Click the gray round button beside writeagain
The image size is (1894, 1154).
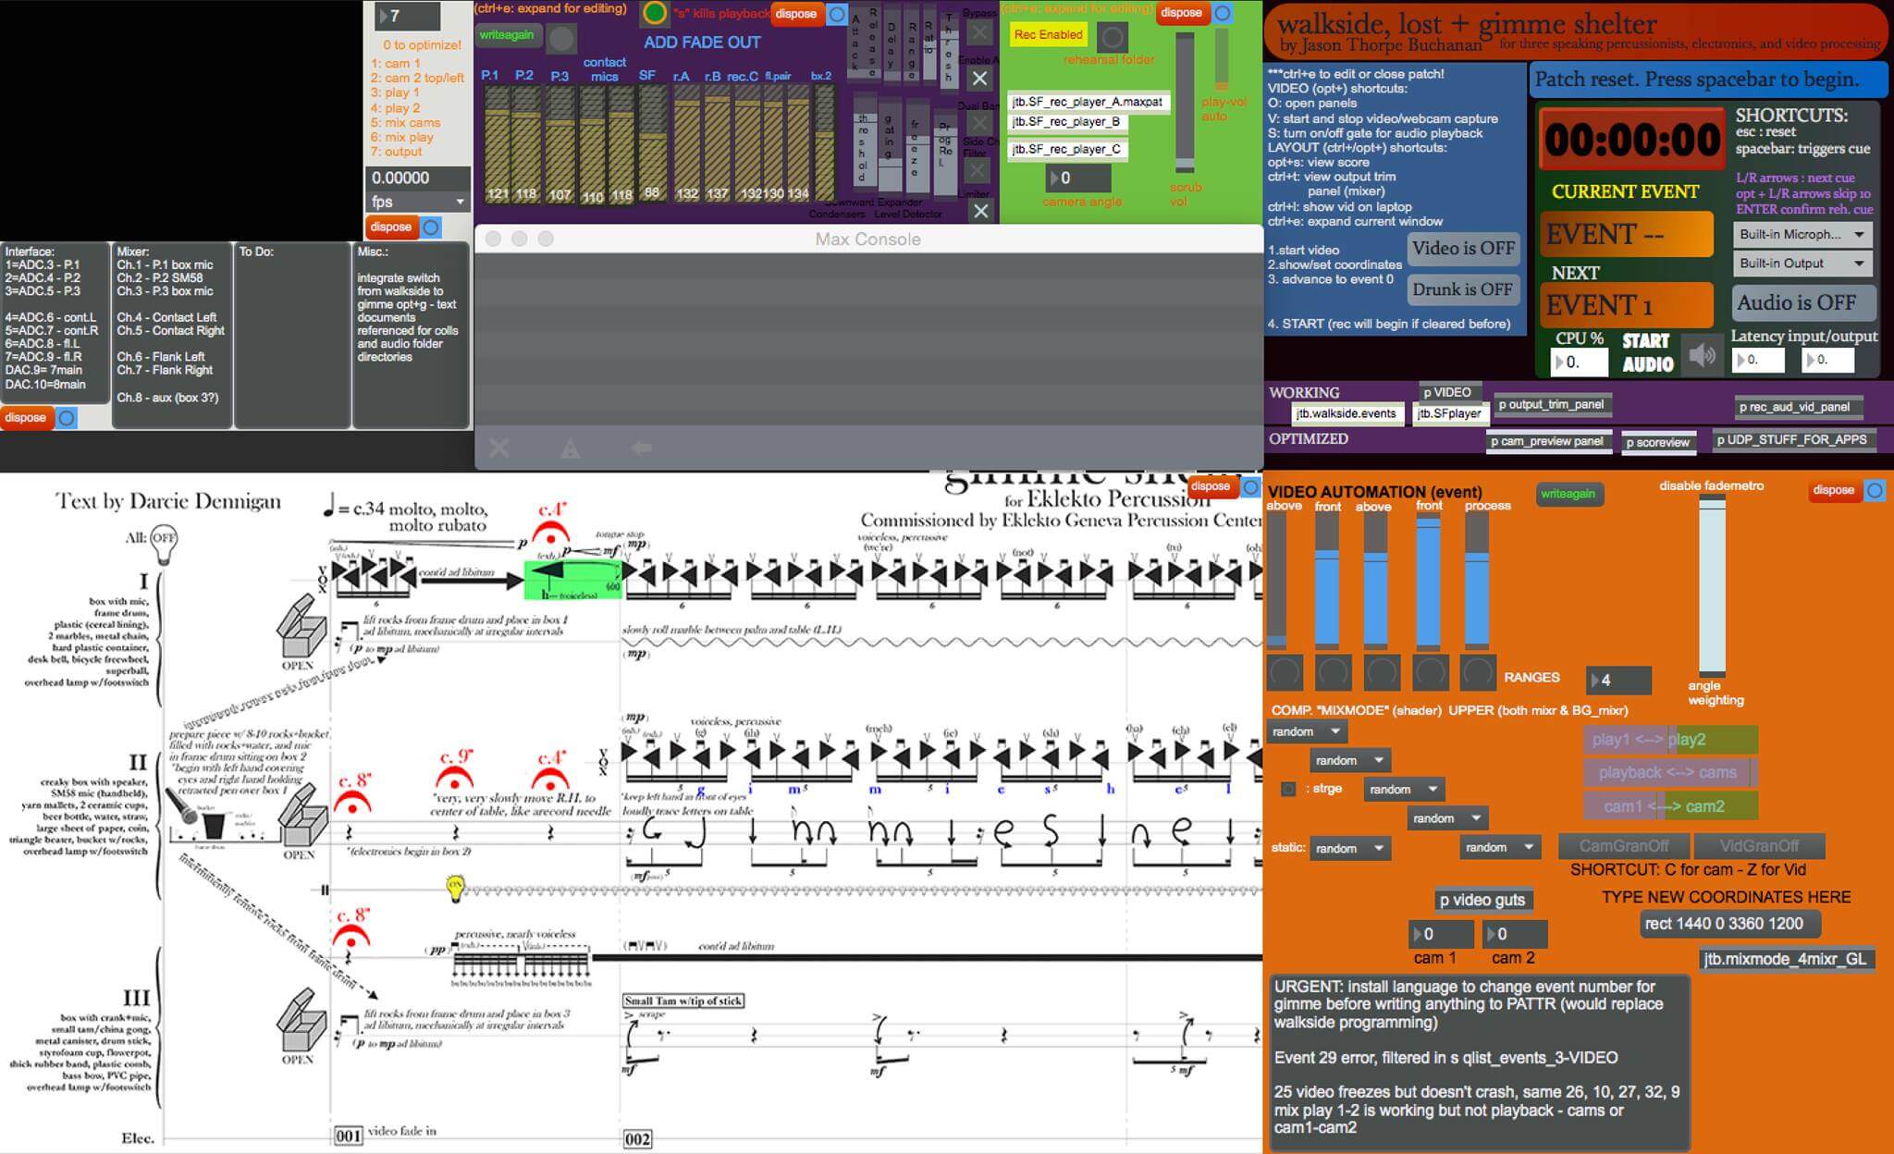(560, 39)
